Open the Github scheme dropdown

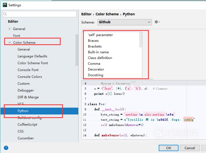pyautogui.click(x=124, y=22)
